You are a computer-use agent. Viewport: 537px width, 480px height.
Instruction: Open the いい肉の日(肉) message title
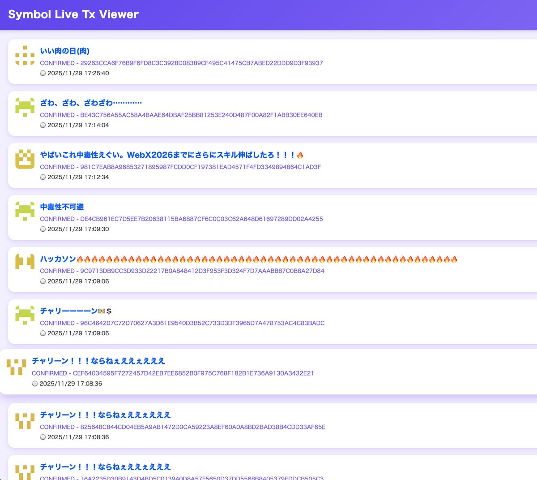point(65,51)
